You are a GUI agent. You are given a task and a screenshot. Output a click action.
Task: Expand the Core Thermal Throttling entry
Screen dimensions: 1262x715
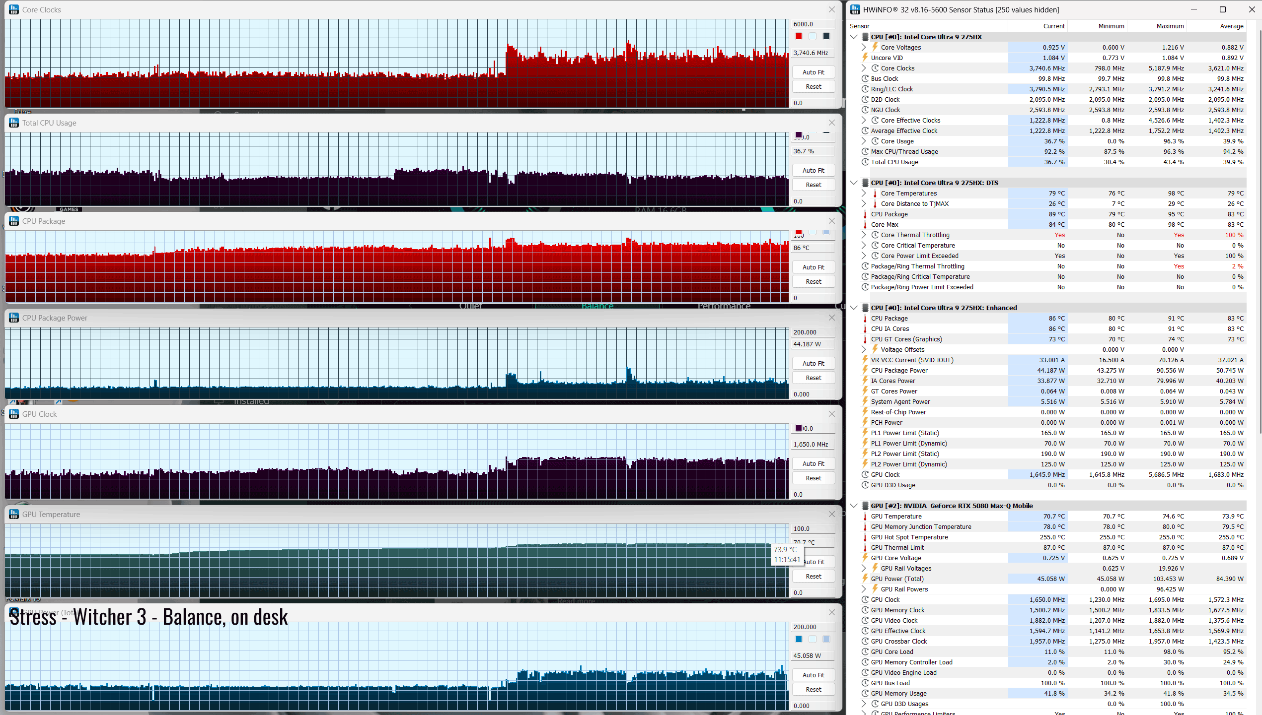(x=864, y=235)
